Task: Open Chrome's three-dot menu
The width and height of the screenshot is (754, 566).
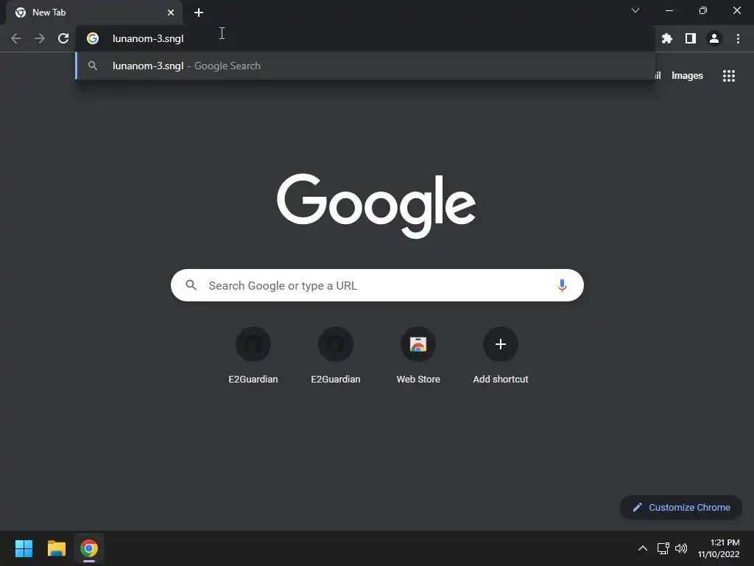Action: pyautogui.click(x=738, y=38)
